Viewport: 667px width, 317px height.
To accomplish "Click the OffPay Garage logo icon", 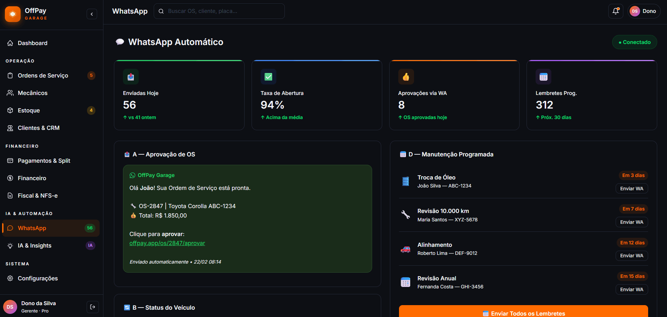I will pyautogui.click(x=13, y=14).
